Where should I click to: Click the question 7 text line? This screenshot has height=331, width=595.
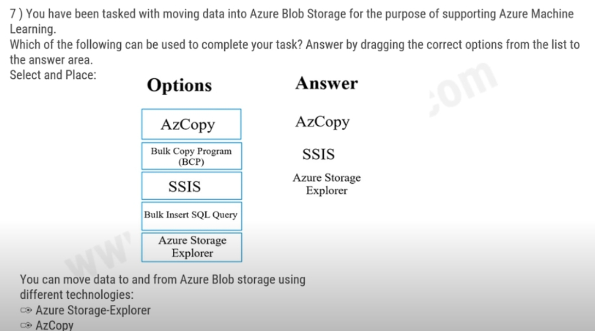[291, 14]
